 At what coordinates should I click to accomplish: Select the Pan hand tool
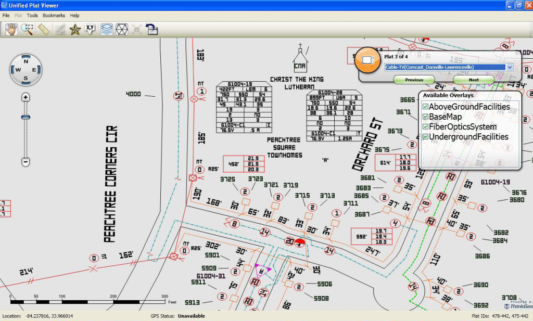click(11, 30)
